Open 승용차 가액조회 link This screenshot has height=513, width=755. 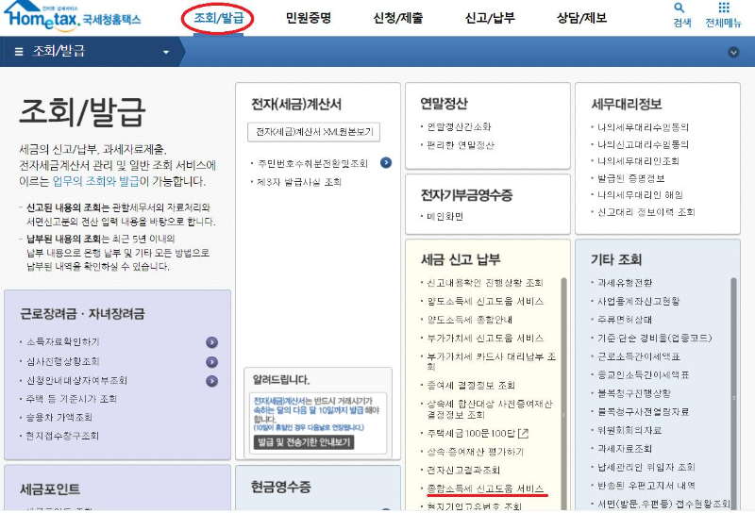[x=59, y=417]
